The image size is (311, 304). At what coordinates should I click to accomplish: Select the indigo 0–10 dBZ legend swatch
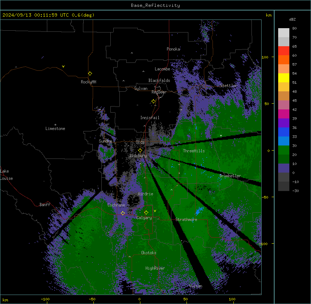tap(284, 168)
